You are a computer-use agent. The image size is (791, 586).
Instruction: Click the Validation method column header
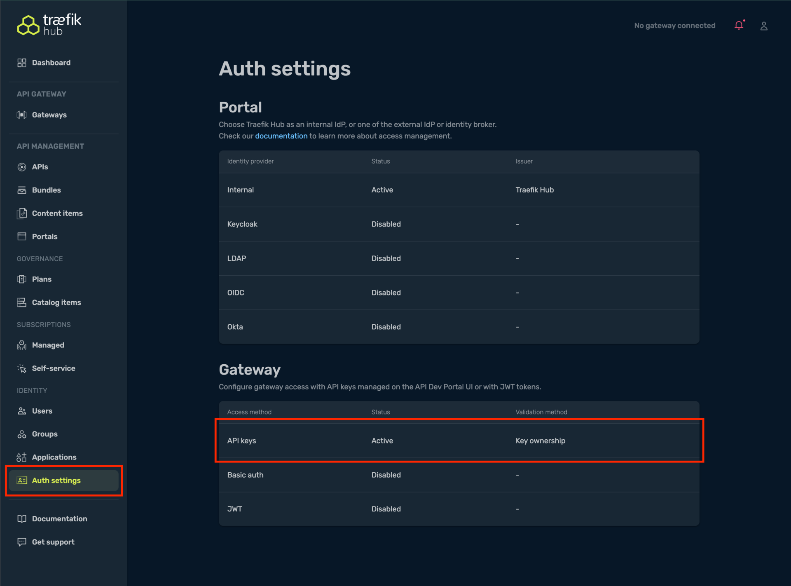click(x=541, y=412)
